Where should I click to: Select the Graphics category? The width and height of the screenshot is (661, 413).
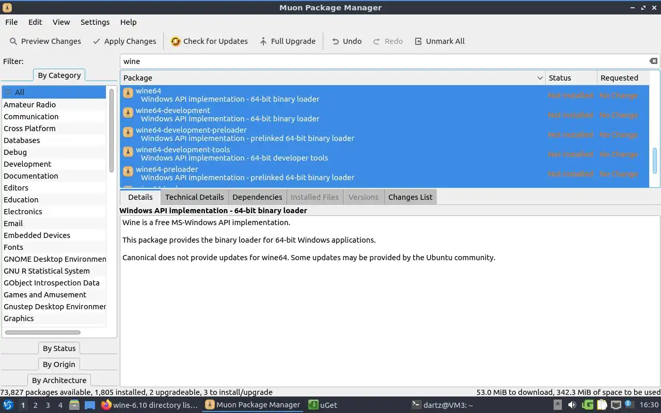coord(54,319)
